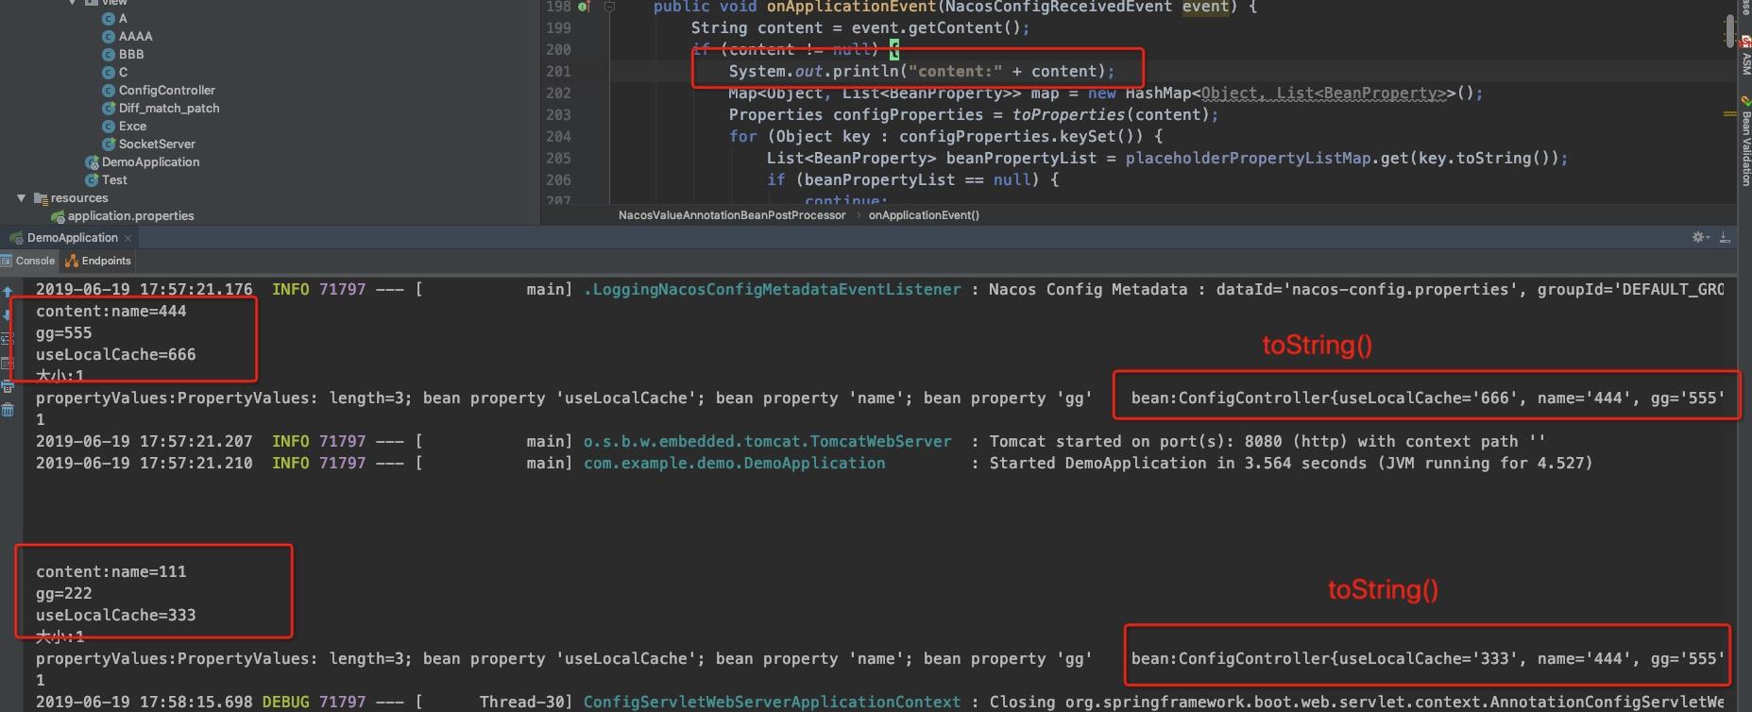Viewport: 1752px width, 712px height.
Task: Open application.properties file
Action: click(130, 216)
